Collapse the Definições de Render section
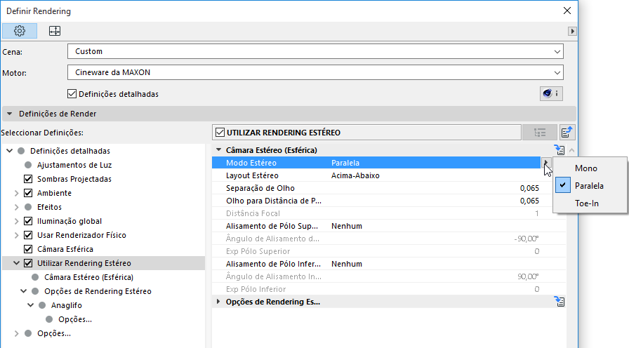 [x=10, y=114]
